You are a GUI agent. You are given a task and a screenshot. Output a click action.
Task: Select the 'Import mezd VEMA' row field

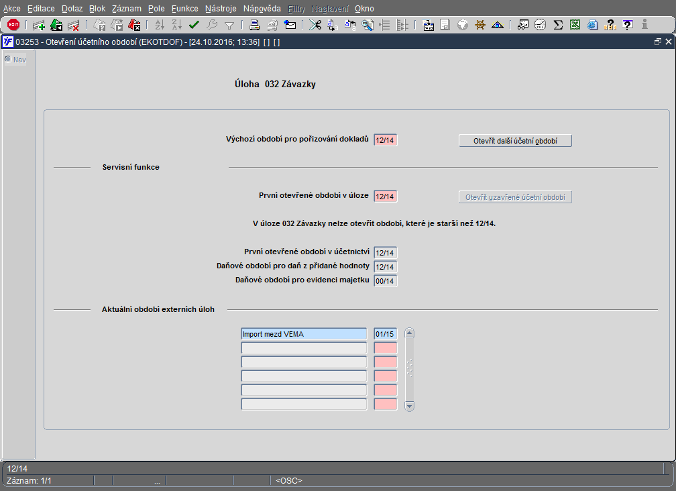tap(304, 334)
